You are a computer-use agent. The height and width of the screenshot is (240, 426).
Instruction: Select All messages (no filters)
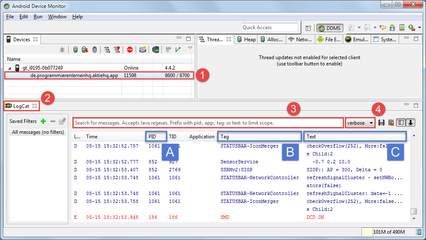[x=38, y=132]
